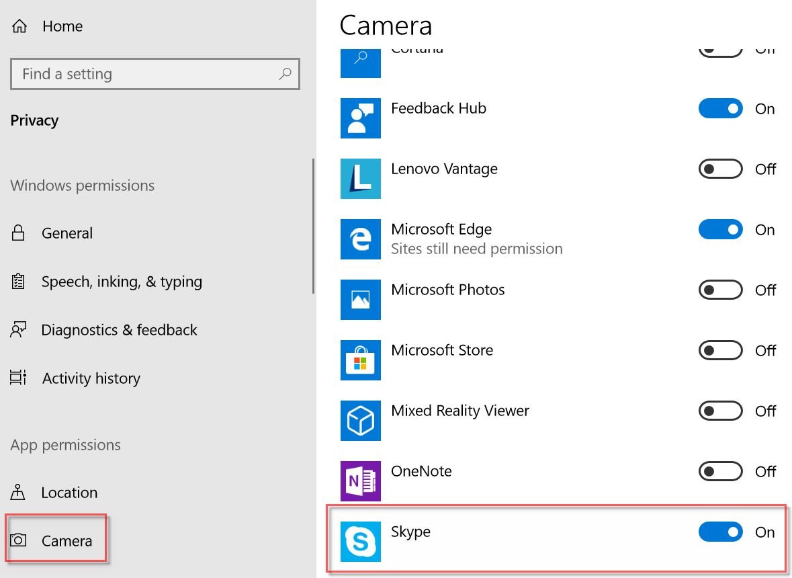Turn off camera access for Feedback Hub
This screenshot has width=792, height=578.
tap(720, 109)
